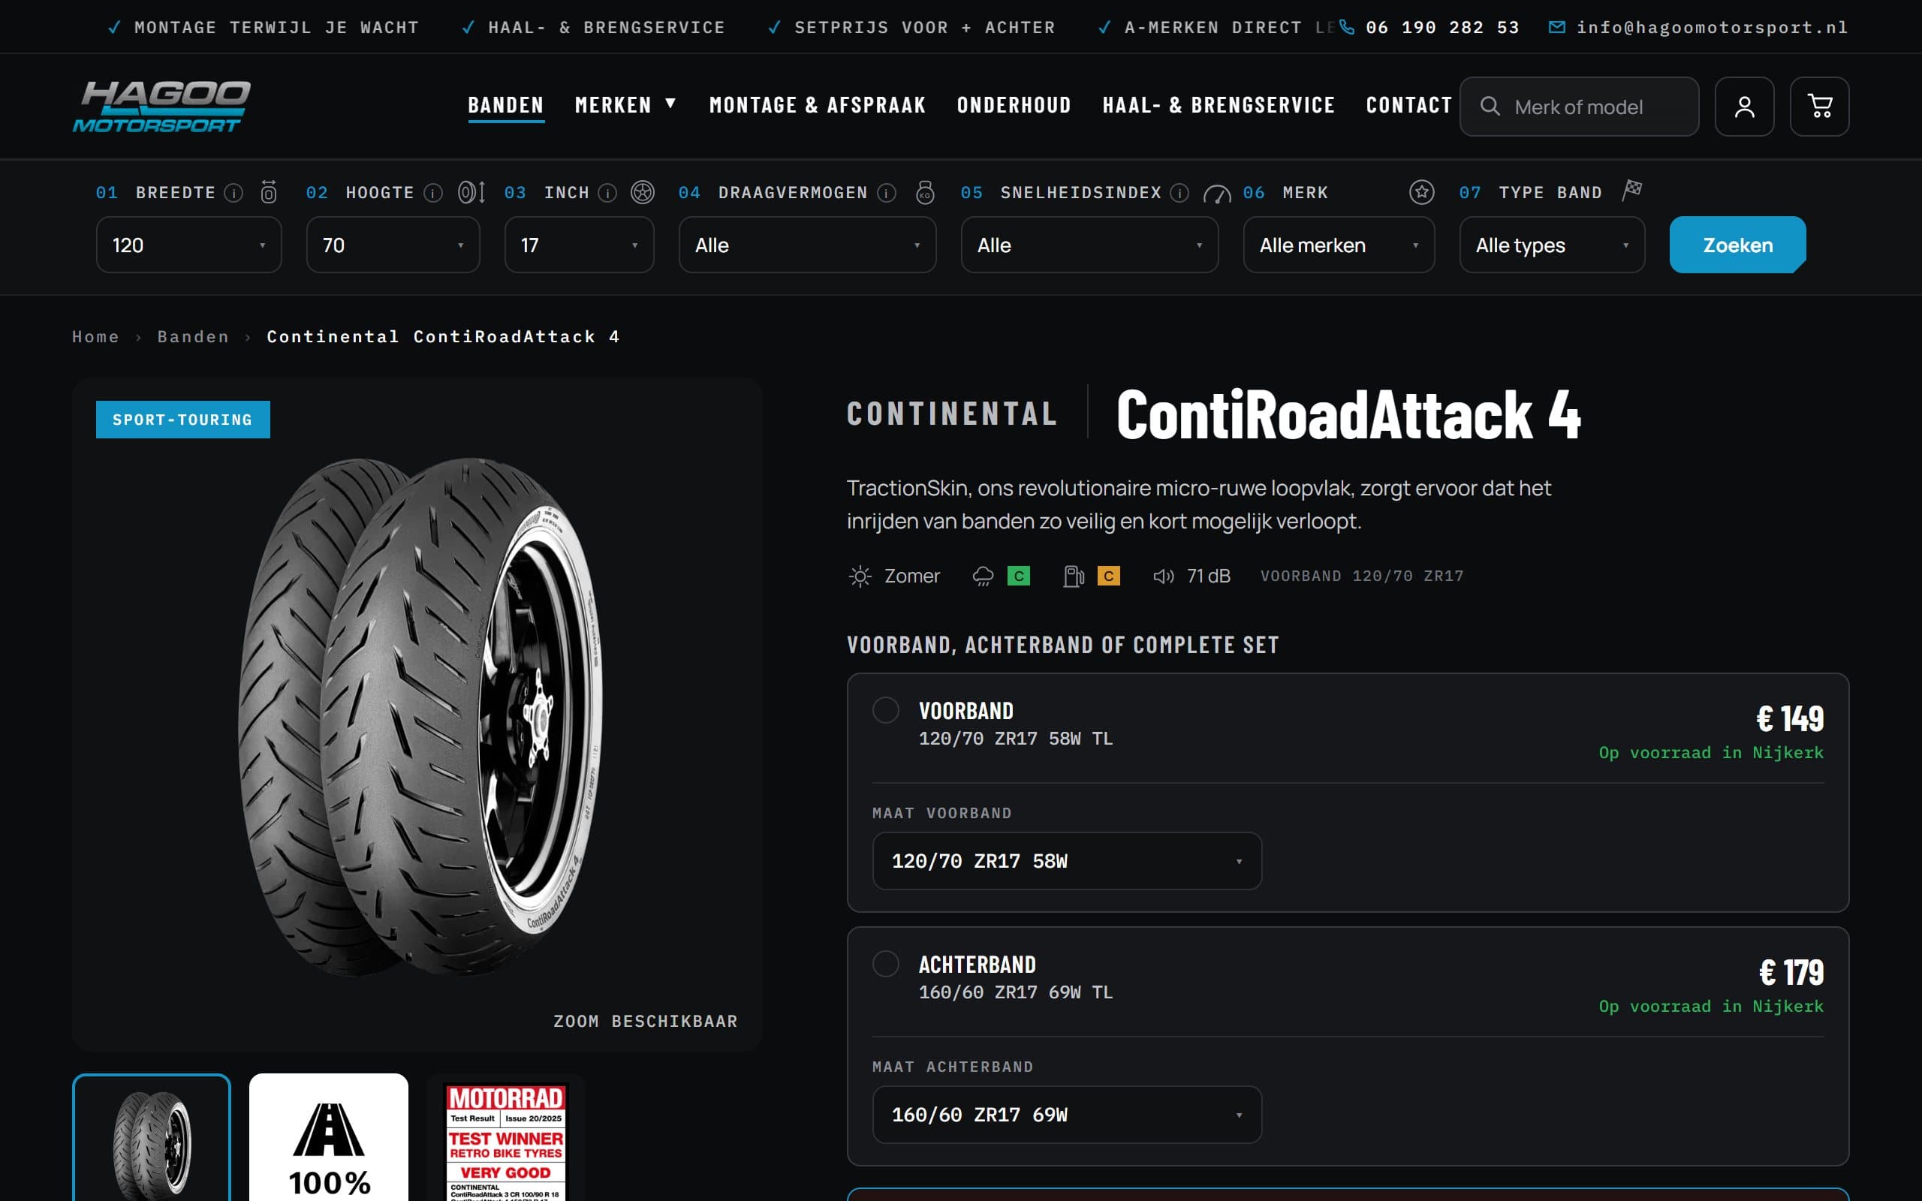
Task: Select the tyre pair thumbnail
Action: (x=152, y=1138)
